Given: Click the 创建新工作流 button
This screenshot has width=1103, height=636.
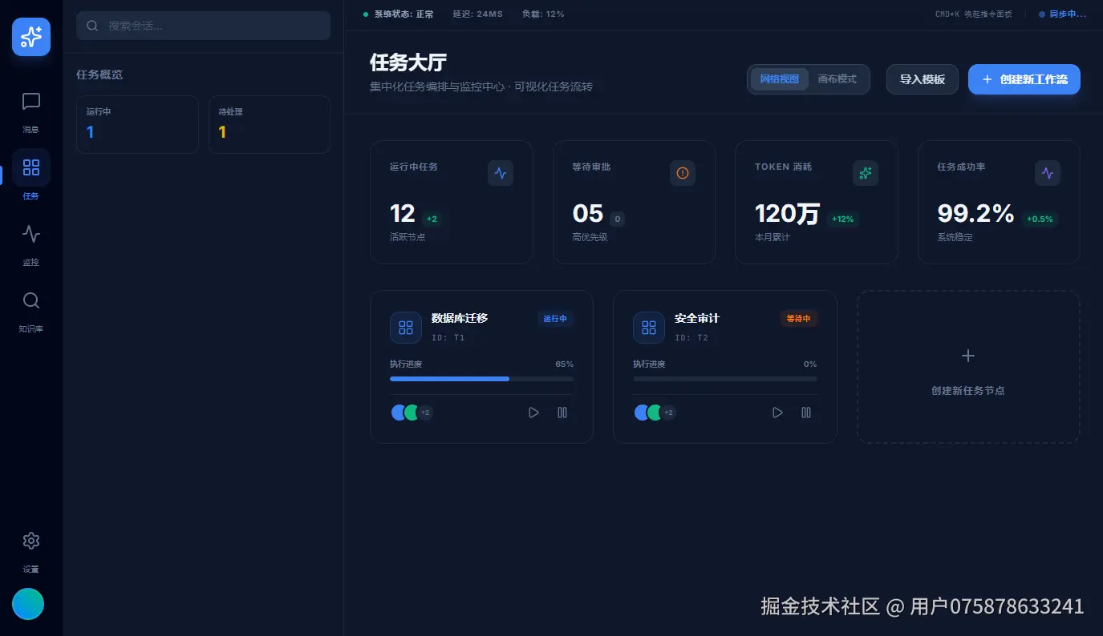Looking at the screenshot, I should tap(1024, 79).
